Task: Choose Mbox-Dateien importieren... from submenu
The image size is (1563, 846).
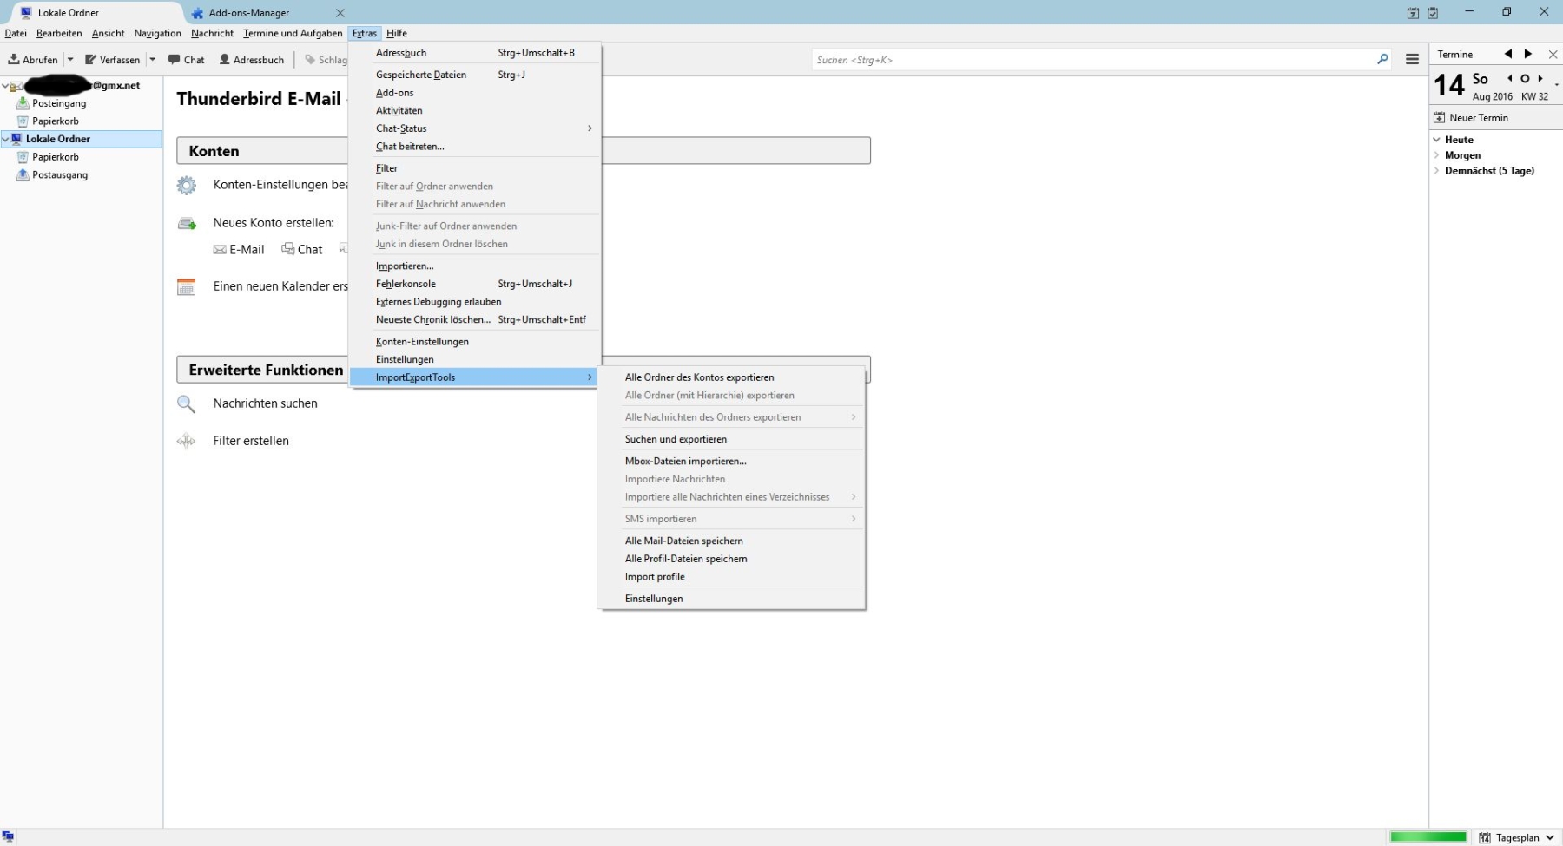Action: click(731, 462)
